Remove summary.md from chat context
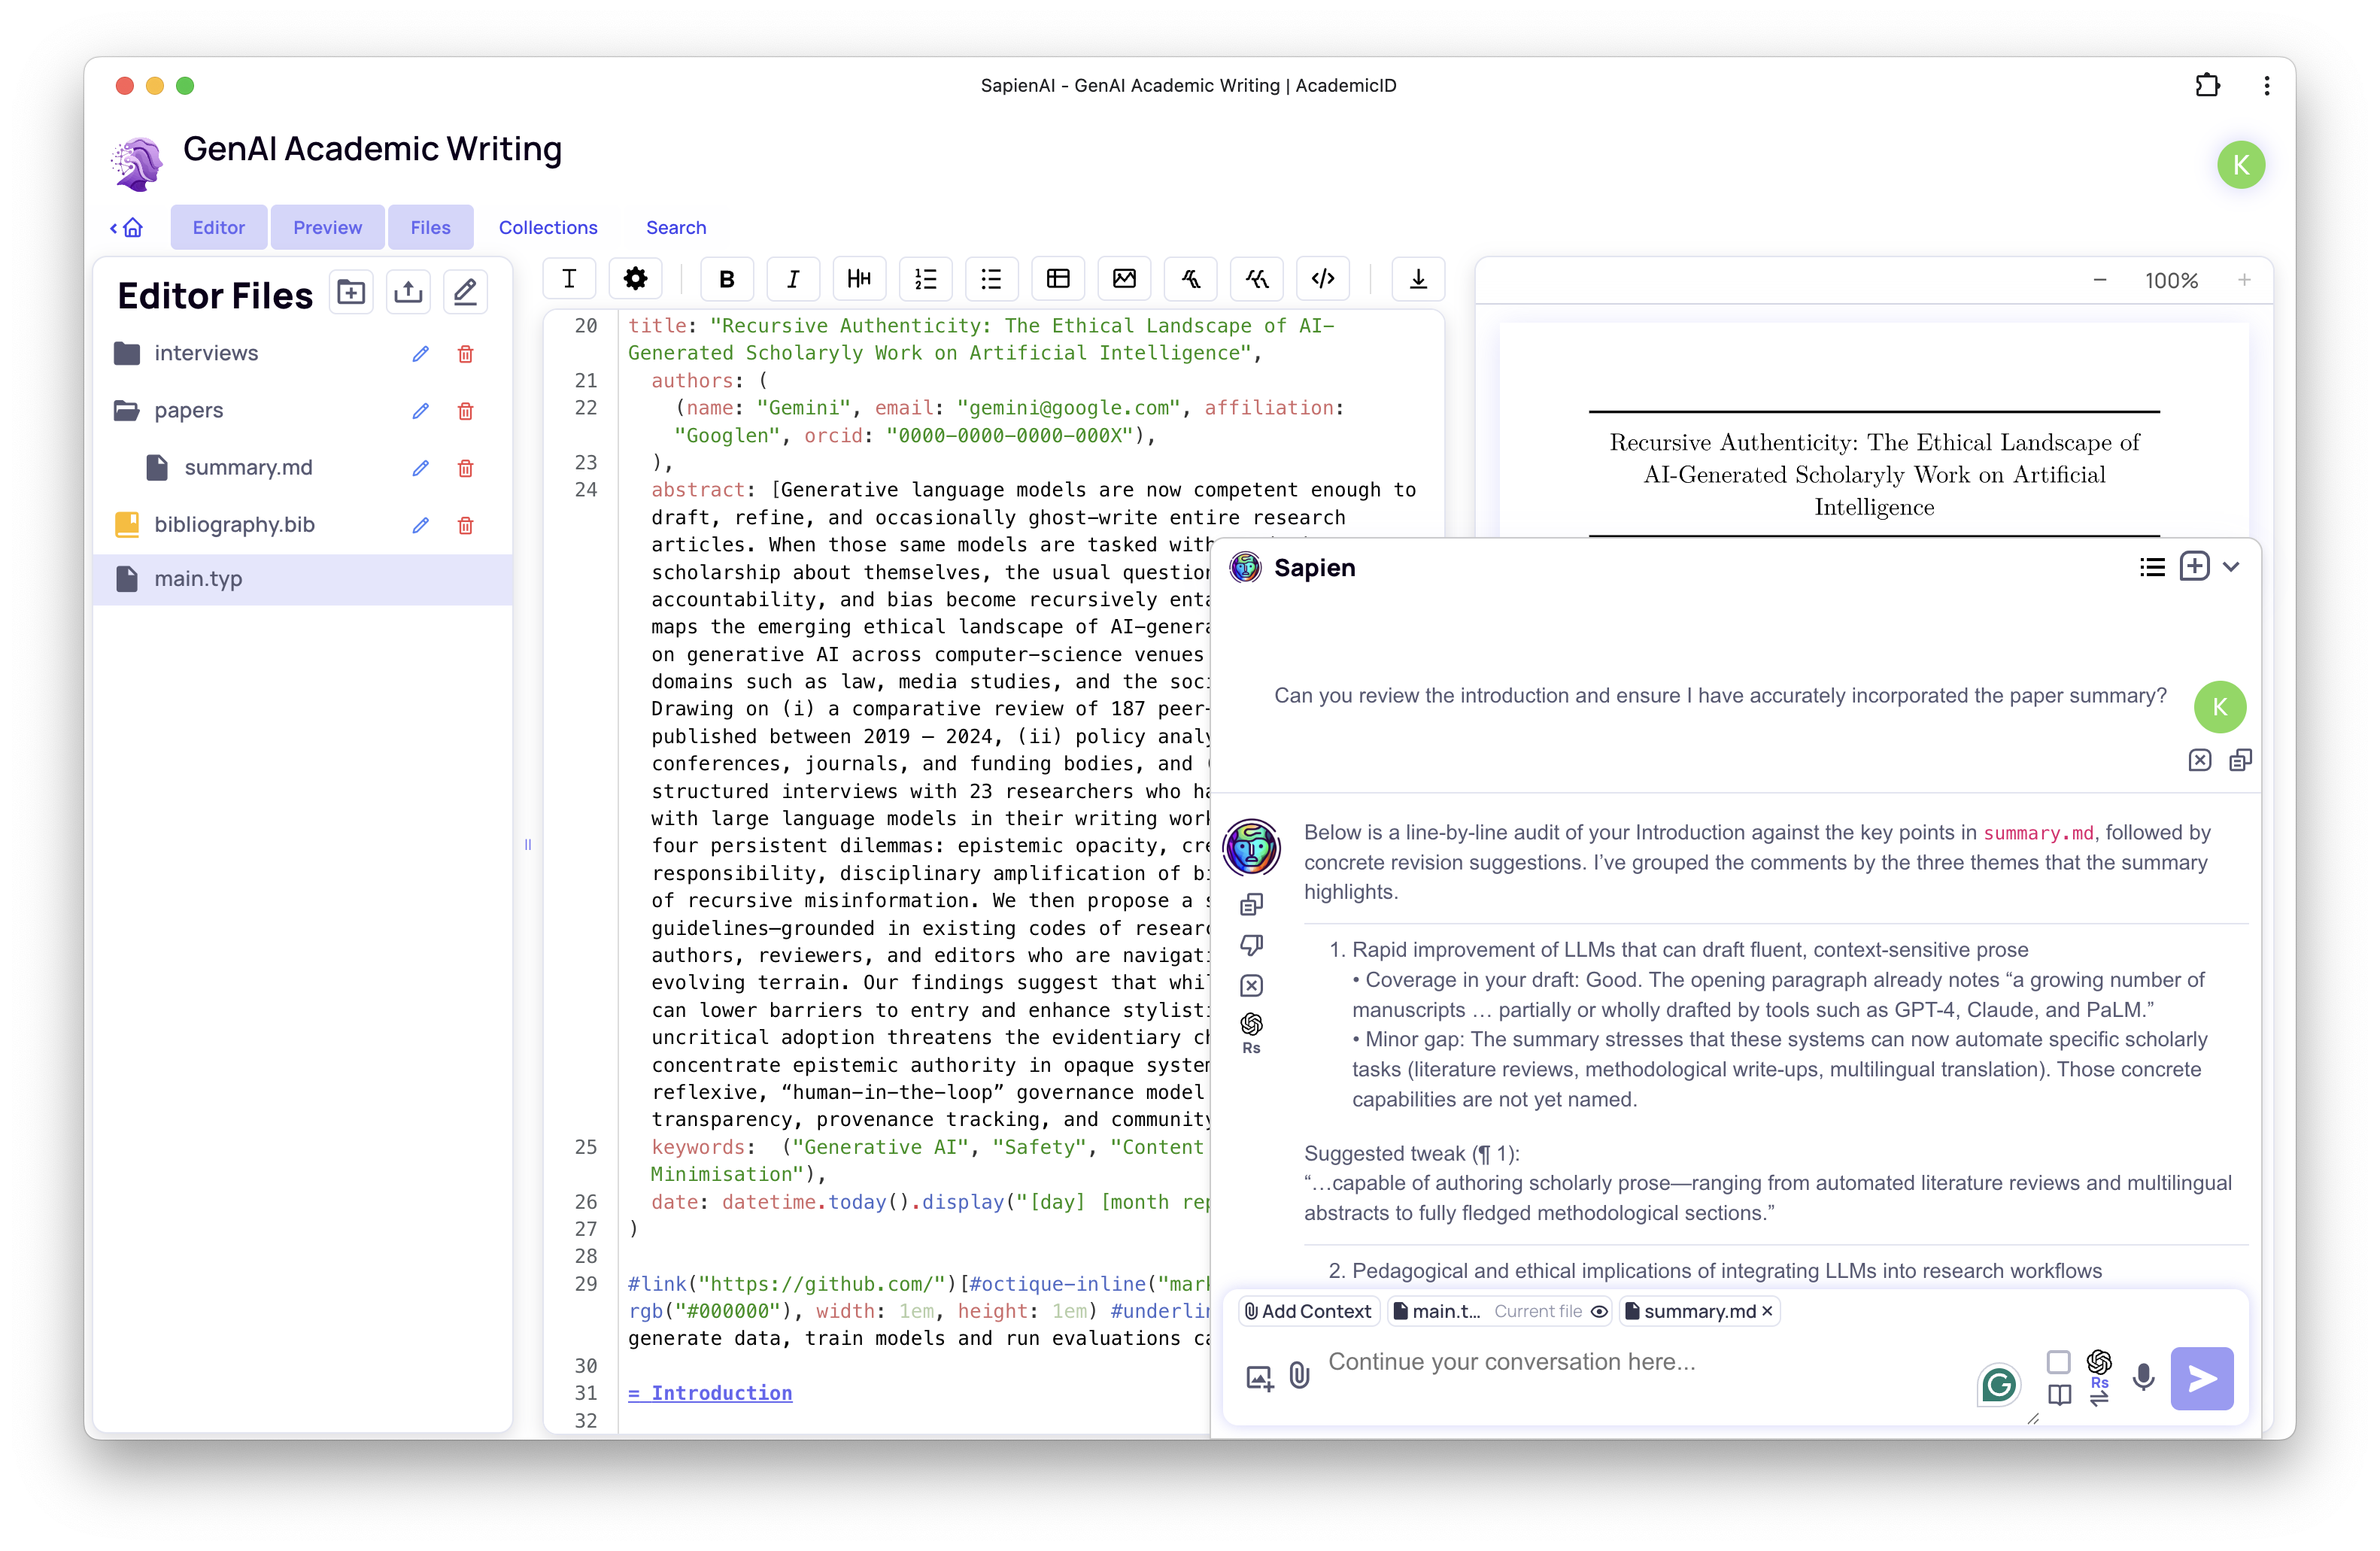 pyautogui.click(x=1767, y=1311)
